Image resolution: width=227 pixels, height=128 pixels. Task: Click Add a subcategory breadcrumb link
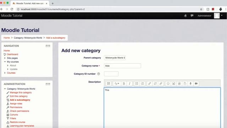pos(56,38)
